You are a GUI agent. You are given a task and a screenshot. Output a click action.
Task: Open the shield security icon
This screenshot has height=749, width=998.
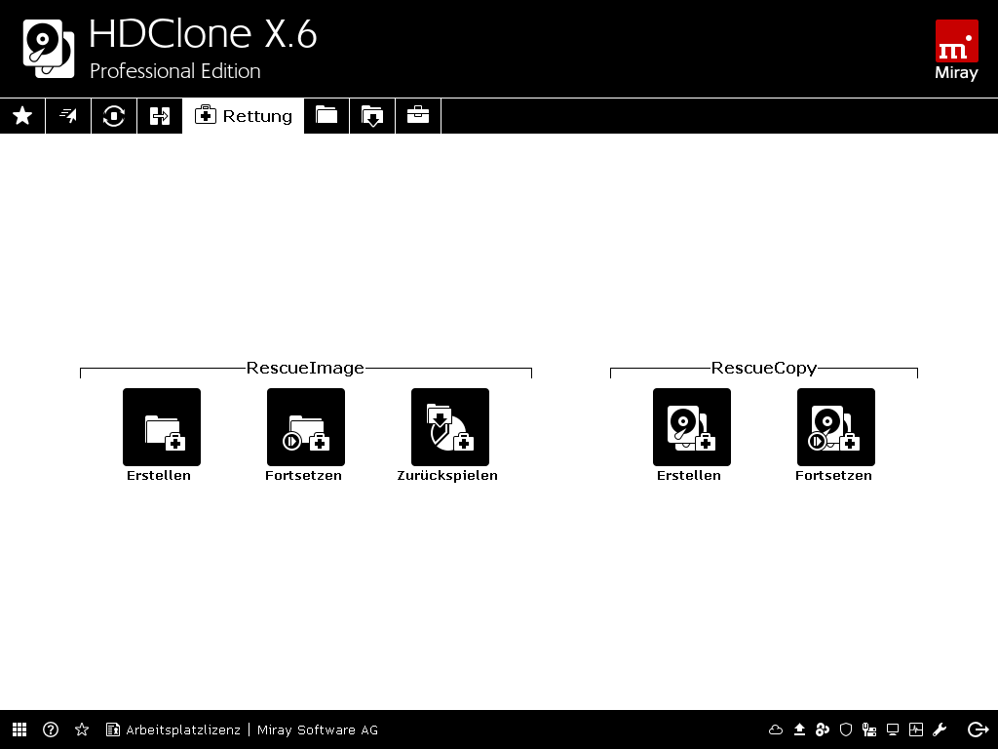tap(846, 729)
